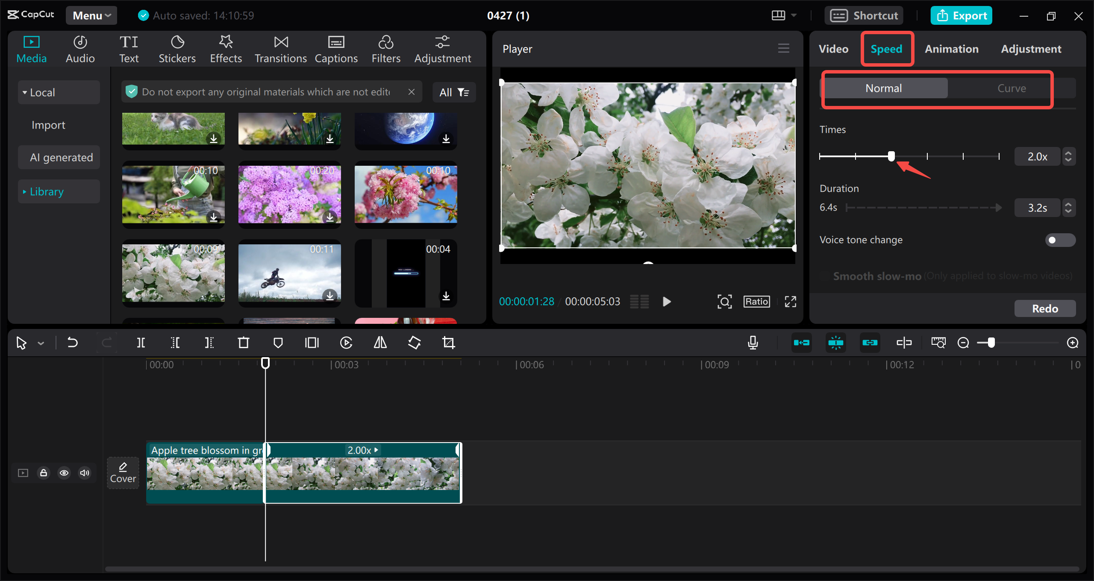The width and height of the screenshot is (1094, 581).
Task: Expand the Local media section
Action: [59, 92]
